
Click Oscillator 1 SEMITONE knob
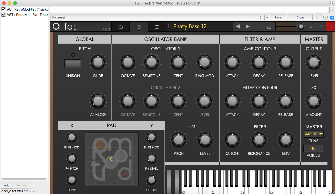tap(152, 62)
